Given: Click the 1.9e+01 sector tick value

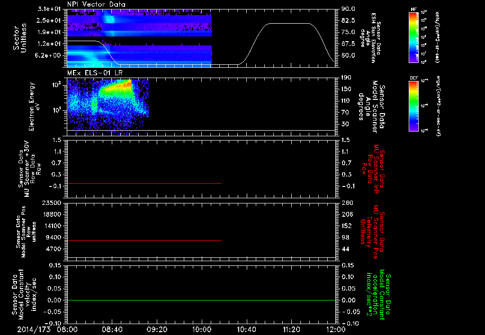Looking at the screenshot, I should 49,32.
